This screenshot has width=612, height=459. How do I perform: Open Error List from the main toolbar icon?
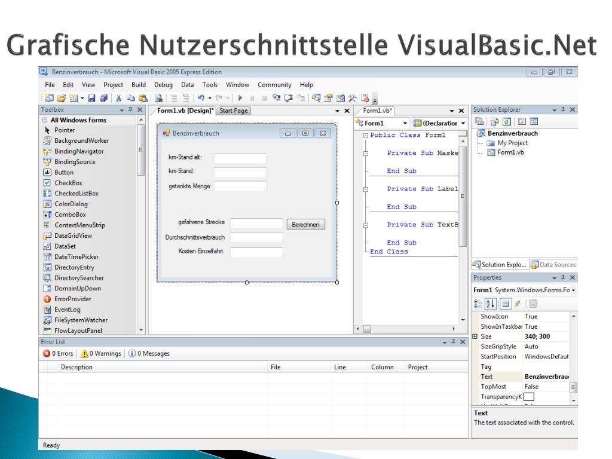pyautogui.click(x=365, y=98)
